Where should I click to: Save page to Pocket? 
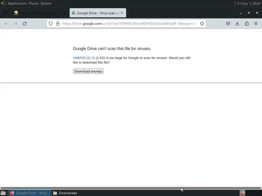228,23
